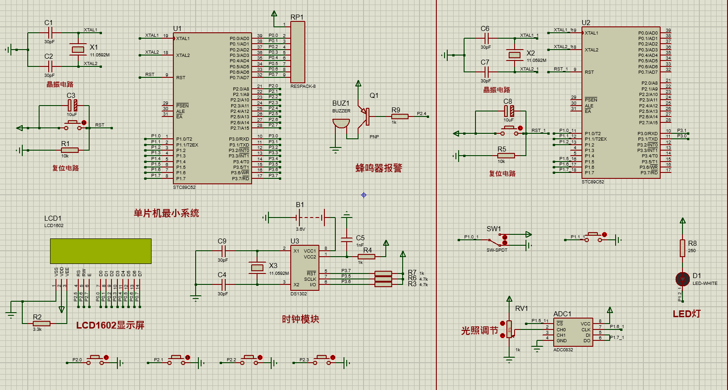Select the 时钟模块 label

tap(300, 319)
